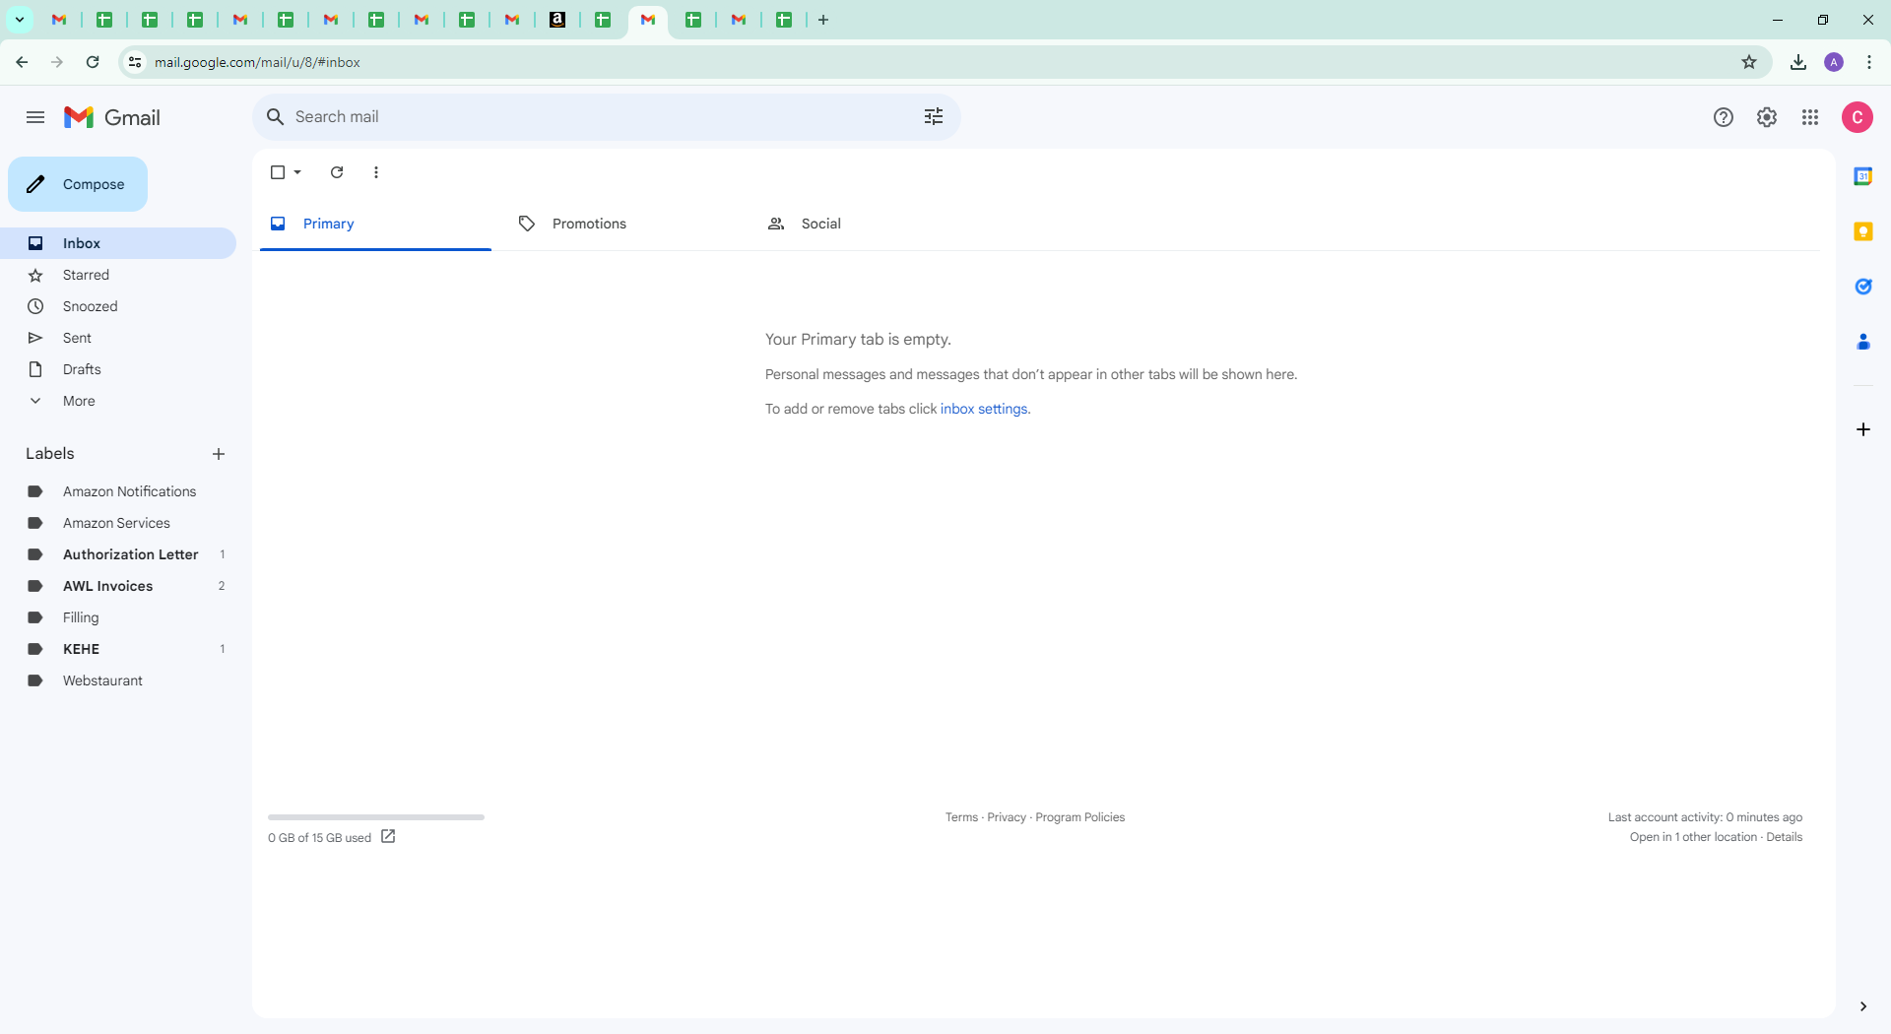Open the Google apps grid
Screen dimensions: 1891x1034
(1810, 117)
